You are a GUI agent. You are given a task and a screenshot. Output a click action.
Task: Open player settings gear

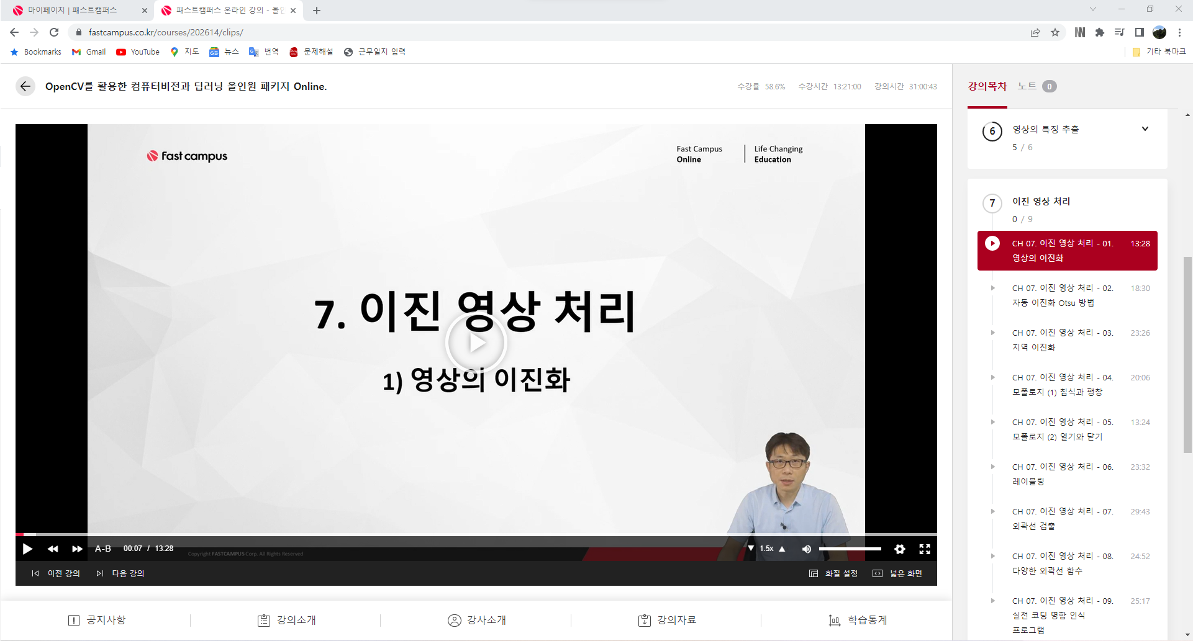click(899, 549)
